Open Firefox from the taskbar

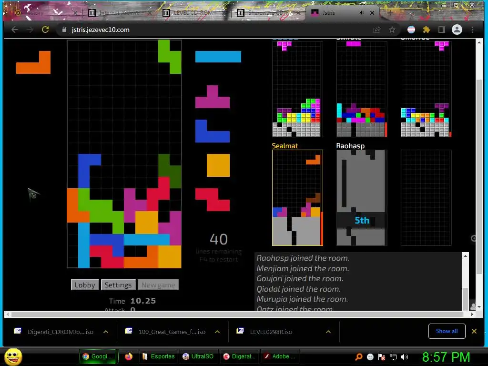(x=129, y=356)
